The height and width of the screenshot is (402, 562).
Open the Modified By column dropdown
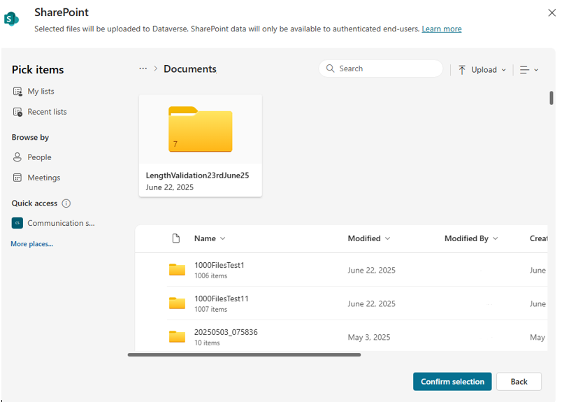point(471,238)
